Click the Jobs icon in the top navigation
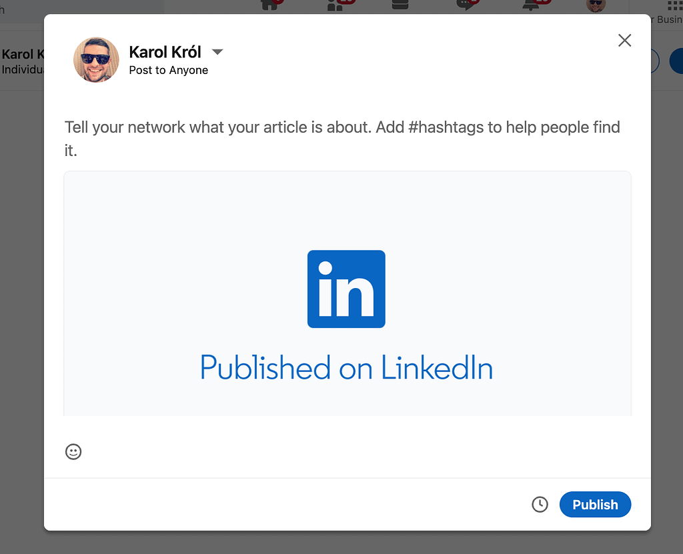 399,5
